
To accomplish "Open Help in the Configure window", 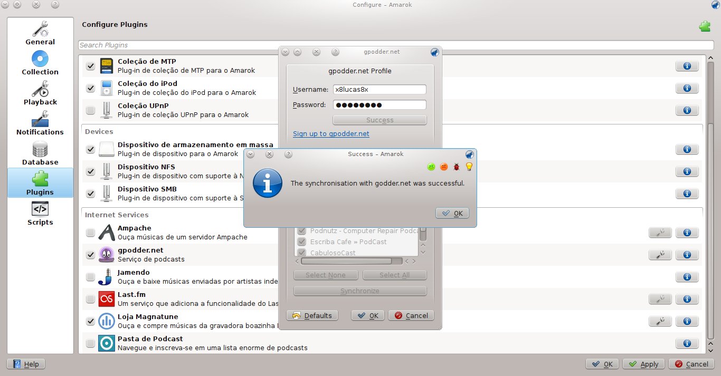I will coord(26,364).
